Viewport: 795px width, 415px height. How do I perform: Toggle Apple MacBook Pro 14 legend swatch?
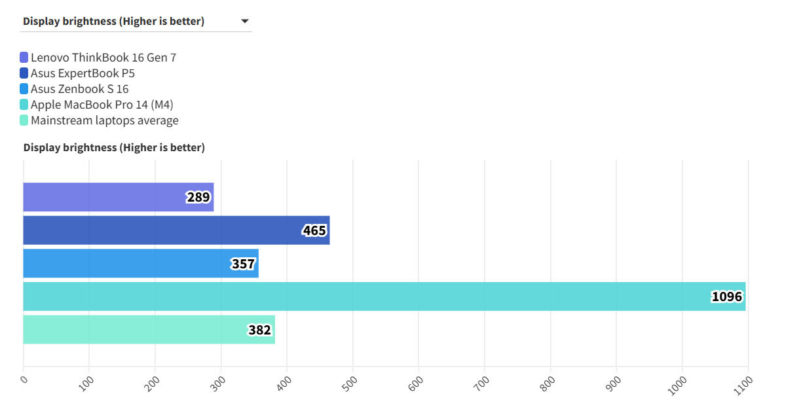pos(24,105)
